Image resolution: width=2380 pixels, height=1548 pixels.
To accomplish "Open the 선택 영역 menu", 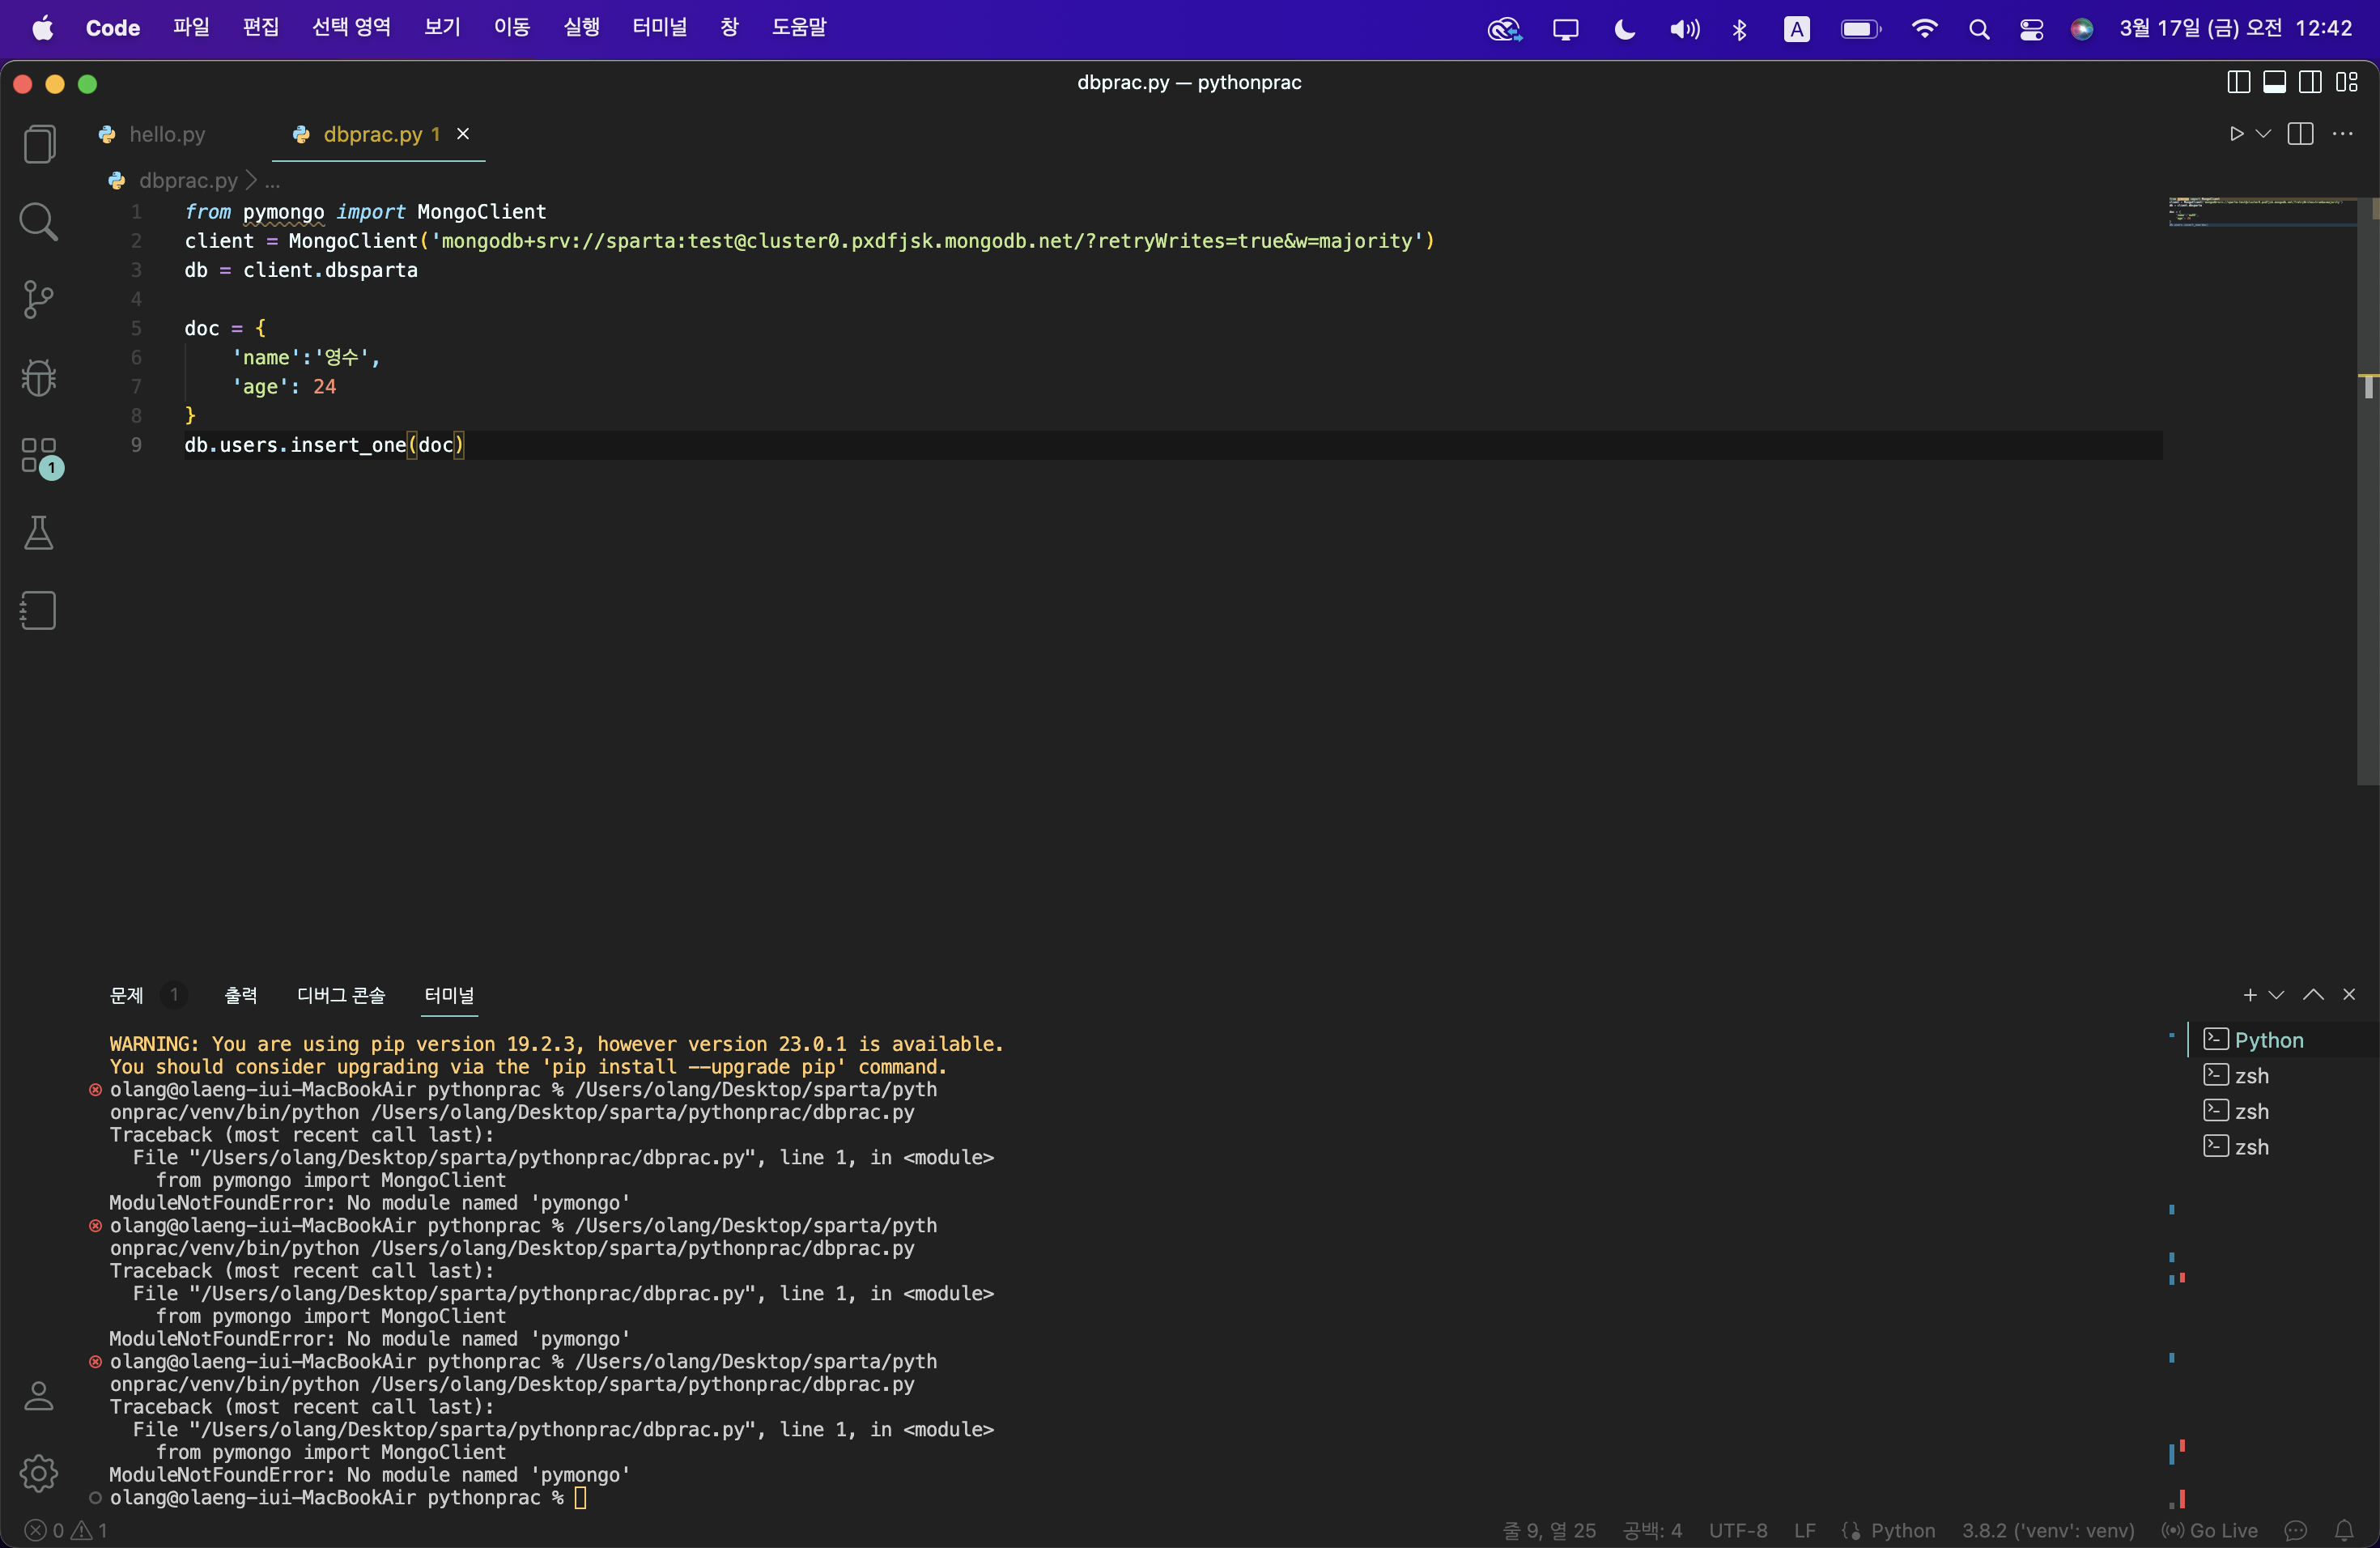I will (x=351, y=28).
